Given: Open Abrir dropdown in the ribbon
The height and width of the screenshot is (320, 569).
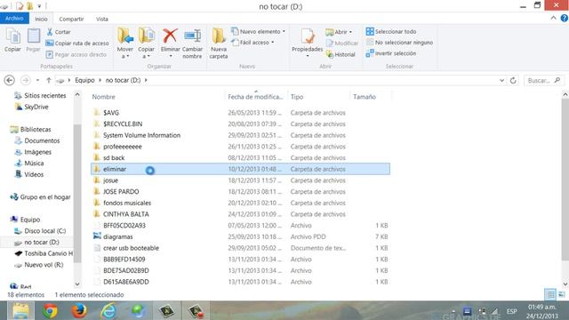Looking at the screenshot, I should point(339,32).
